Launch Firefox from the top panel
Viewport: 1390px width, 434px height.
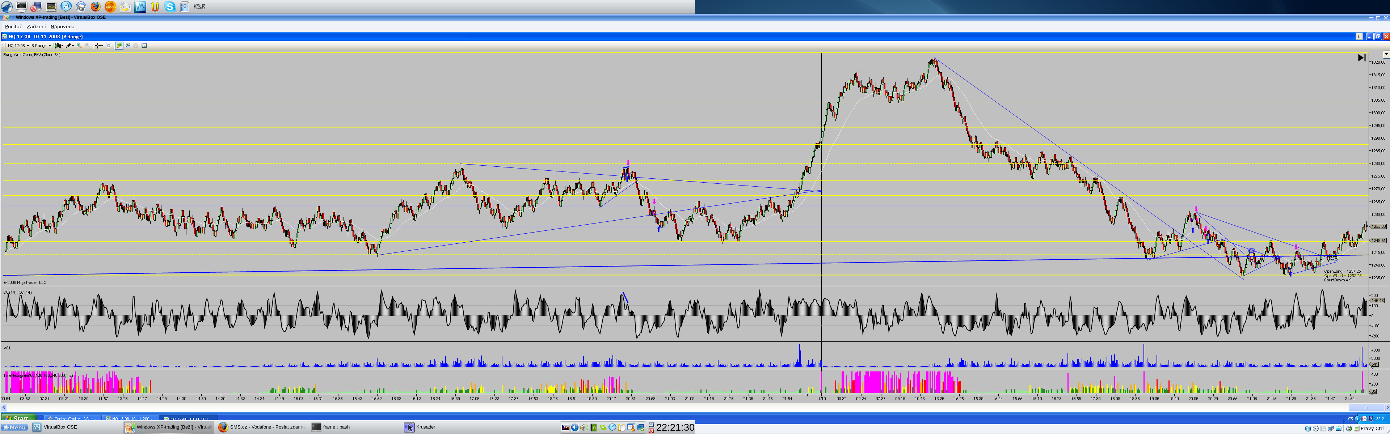(96, 7)
